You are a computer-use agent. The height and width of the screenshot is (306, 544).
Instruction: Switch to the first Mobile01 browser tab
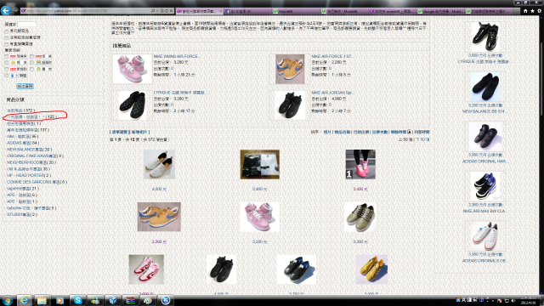pos(296,11)
